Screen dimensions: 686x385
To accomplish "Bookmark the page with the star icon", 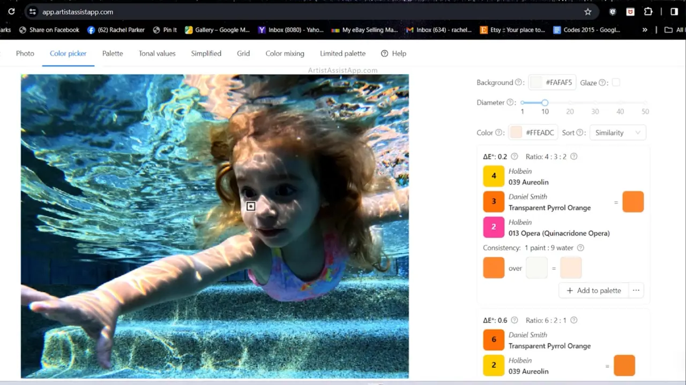I will (588, 12).
